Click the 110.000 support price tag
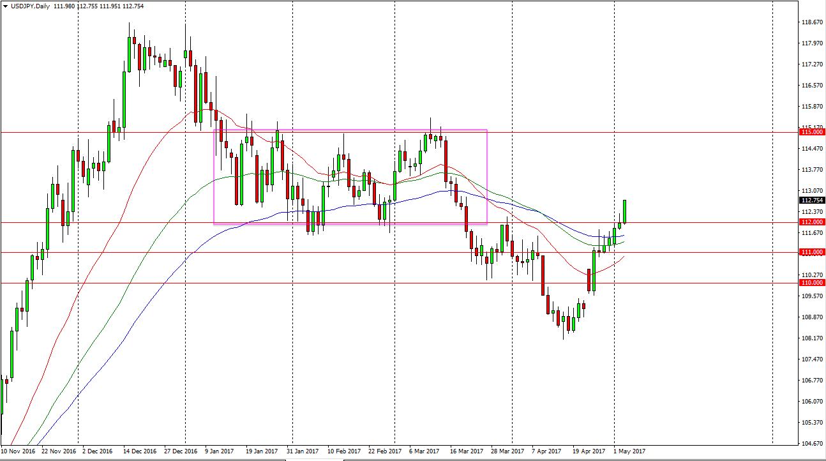This screenshot has width=826, height=461. tap(813, 282)
